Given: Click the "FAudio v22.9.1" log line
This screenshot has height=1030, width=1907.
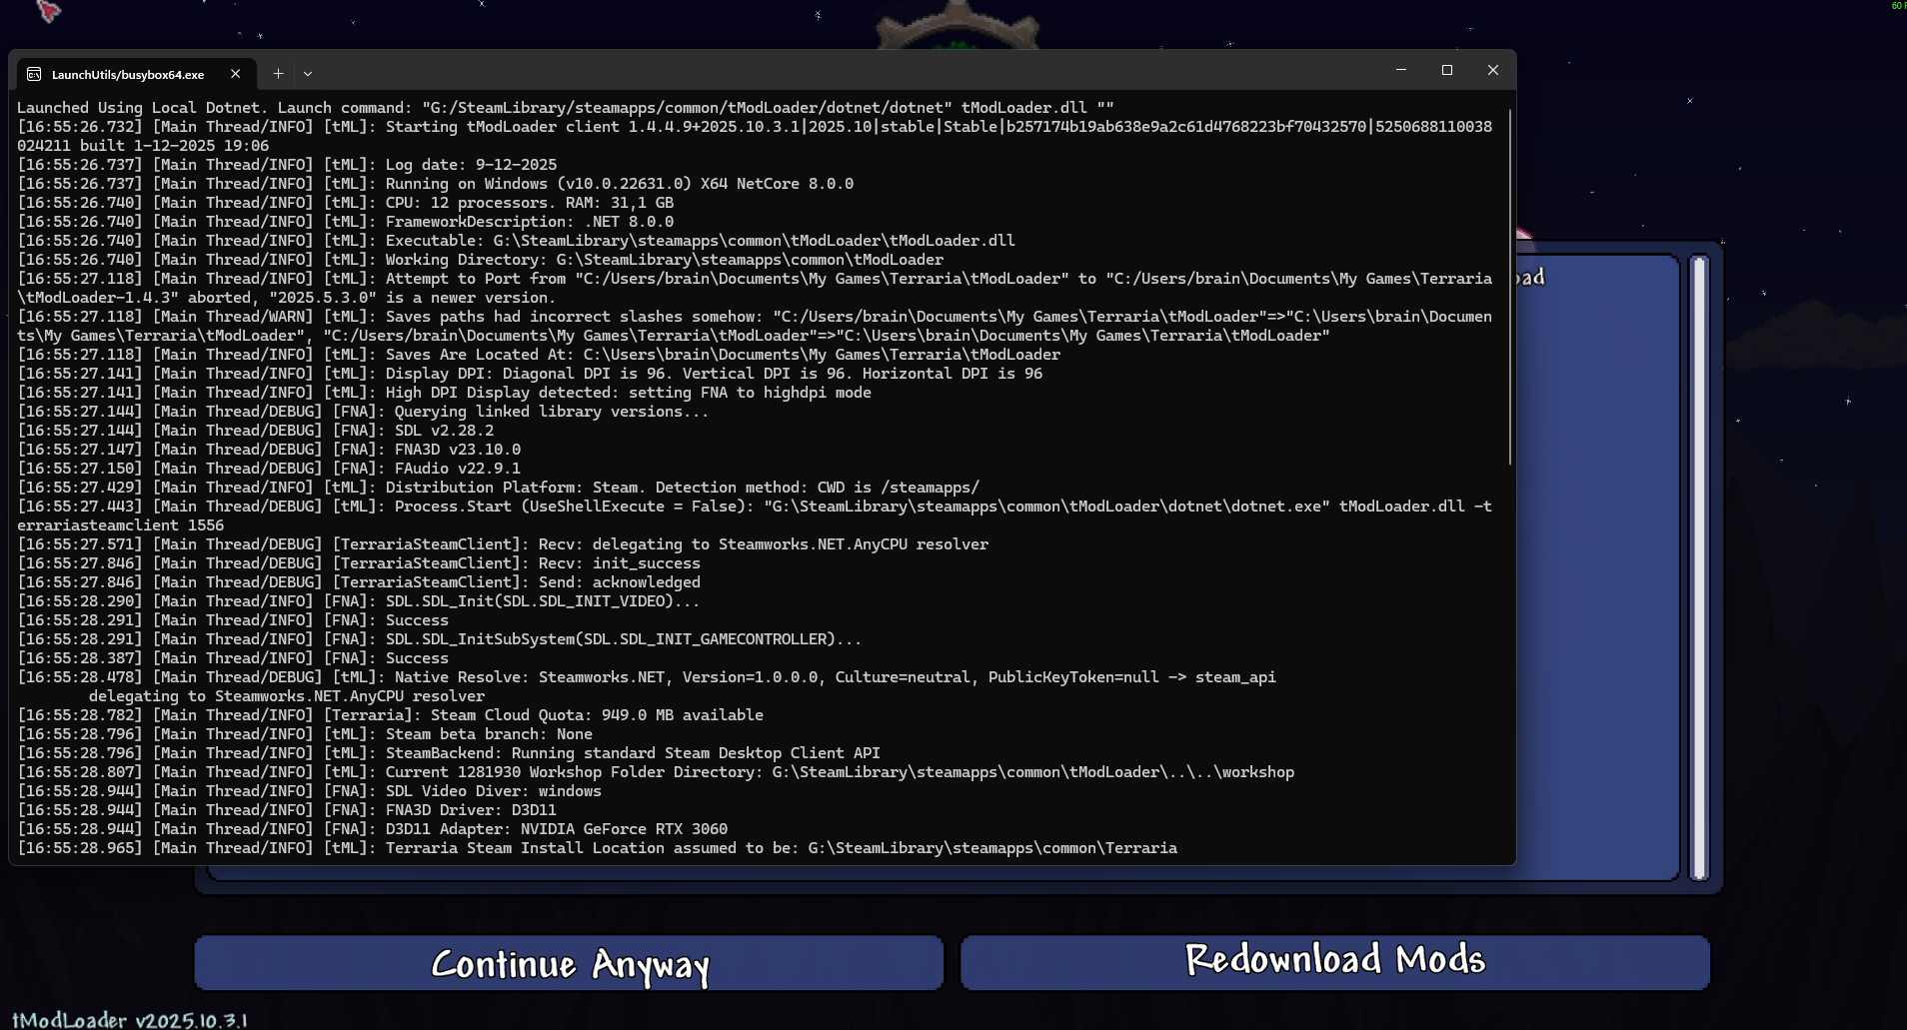Looking at the screenshot, I should 270,469.
